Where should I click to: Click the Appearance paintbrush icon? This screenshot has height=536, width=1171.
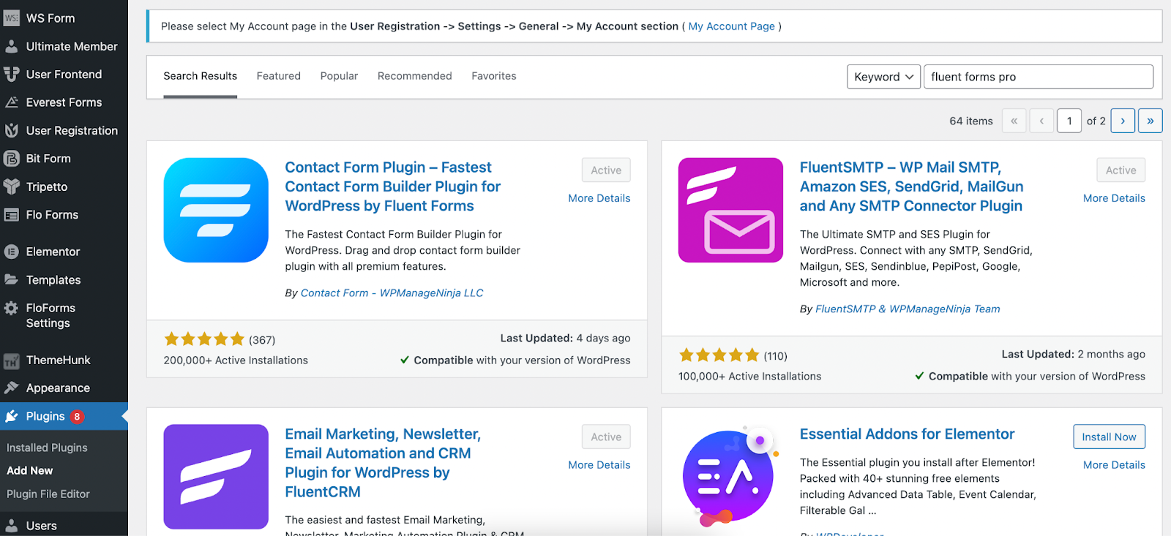click(12, 388)
